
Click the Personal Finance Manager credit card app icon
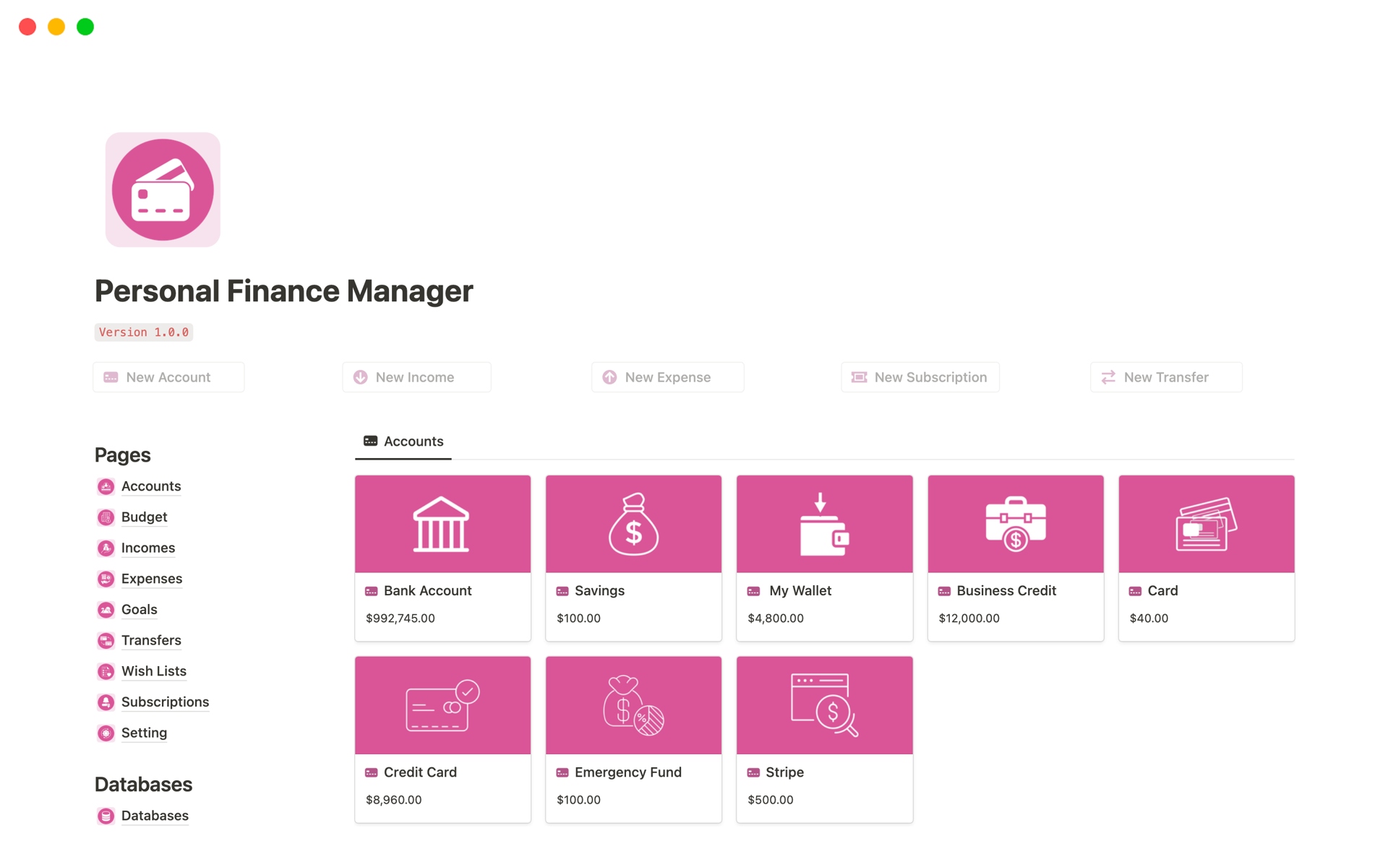[x=163, y=189]
